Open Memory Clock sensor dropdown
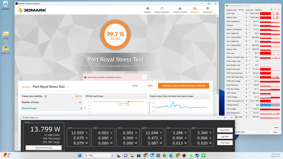Screen dimensions: 283x159 coord(246,18)
